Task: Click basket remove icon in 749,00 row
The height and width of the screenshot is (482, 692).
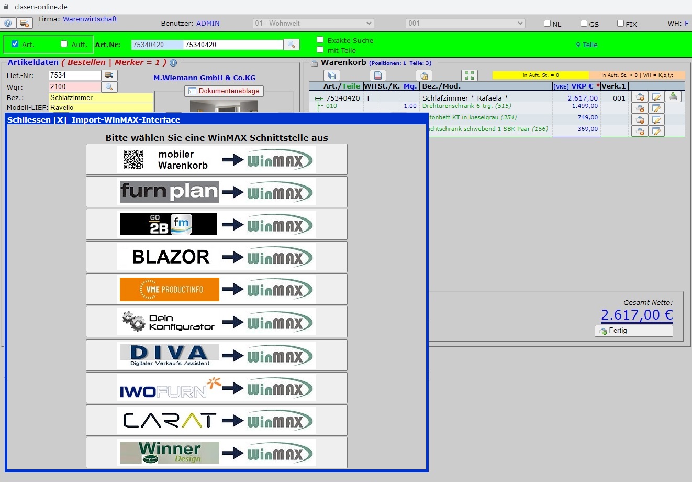Action: coord(640,120)
